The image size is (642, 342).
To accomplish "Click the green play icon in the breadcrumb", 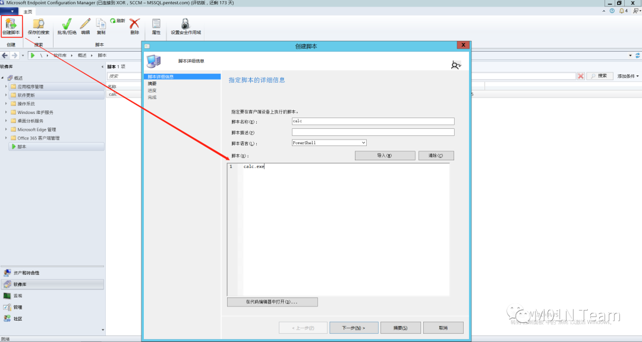I will pos(33,55).
